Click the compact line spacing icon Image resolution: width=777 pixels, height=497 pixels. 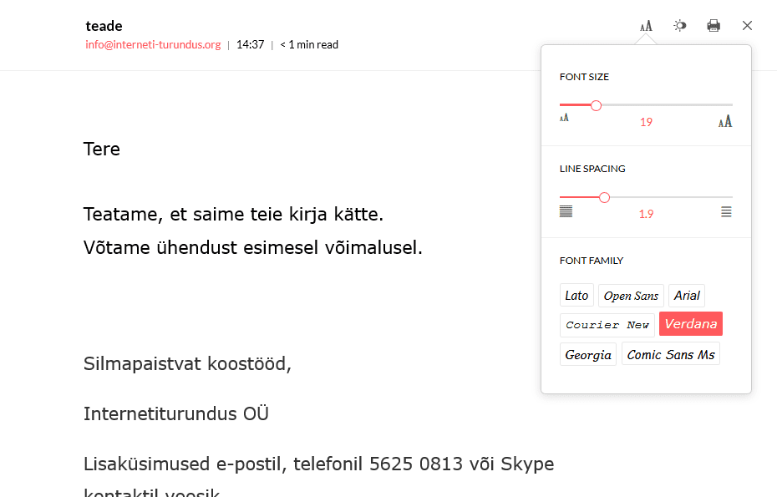point(566,211)
